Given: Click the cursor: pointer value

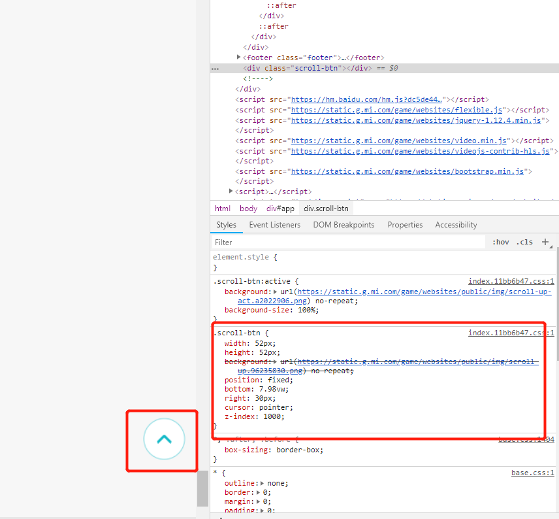Looking at the screenshot, I should coord(276,407).
